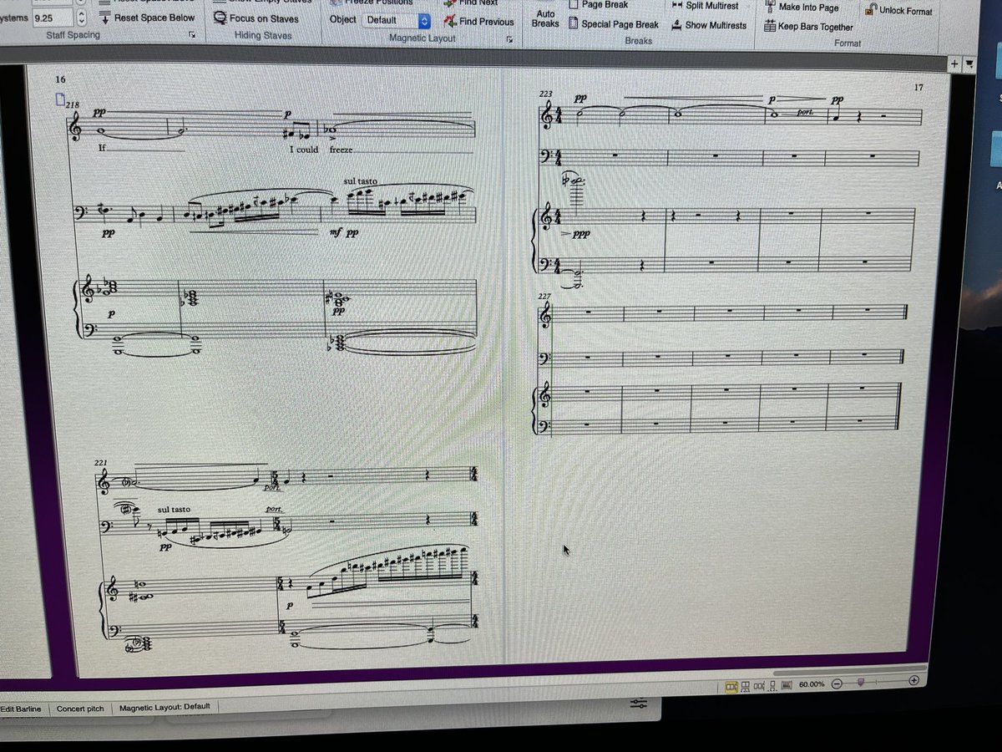1002x752 pixels.
Task: Click Find Previous in Magnetic Layout
Action: tap(479, 22)
